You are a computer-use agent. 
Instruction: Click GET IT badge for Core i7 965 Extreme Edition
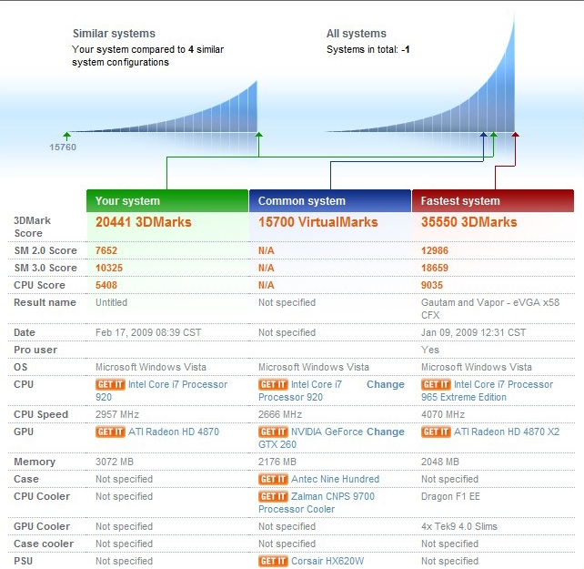tap(436, 384)
